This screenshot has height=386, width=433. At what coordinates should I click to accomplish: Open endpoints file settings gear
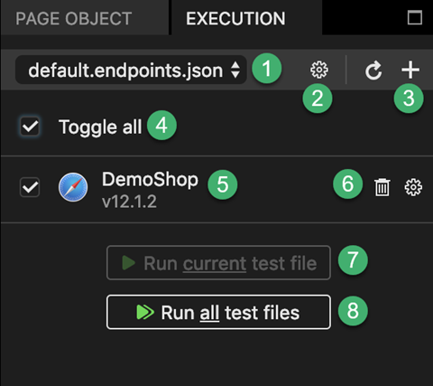click(319, 70)
